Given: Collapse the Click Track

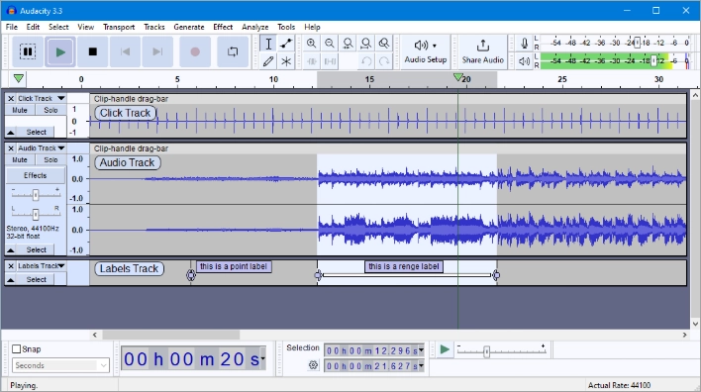Looking at the screenshot, I should pyautogui.click(x=11, y=133).
